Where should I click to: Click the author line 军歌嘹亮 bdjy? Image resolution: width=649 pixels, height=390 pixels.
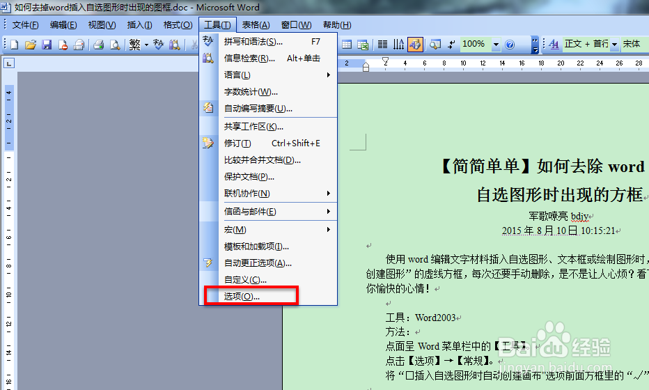pos(558,216)
